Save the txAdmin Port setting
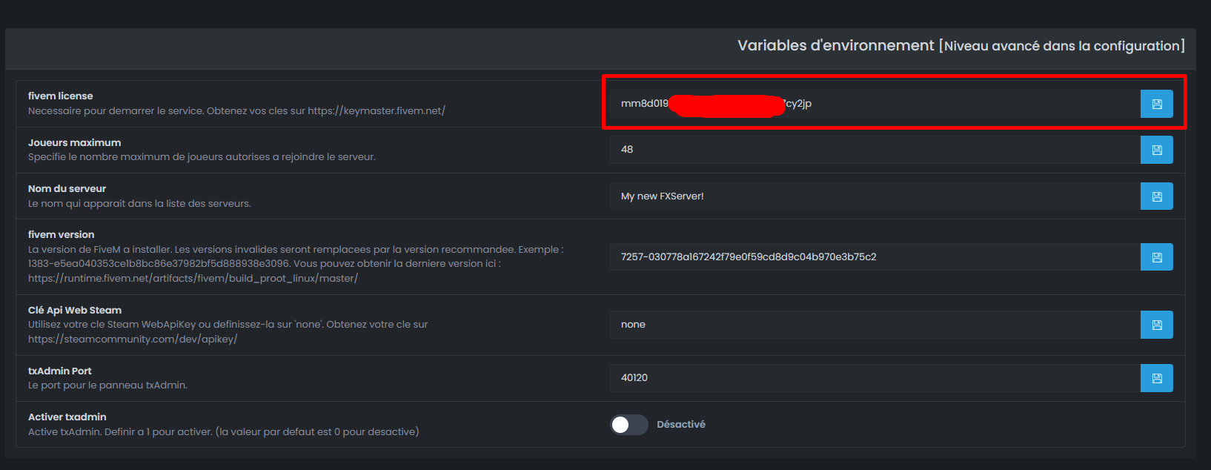The width and height of the screenshot is (1211, 470). point(1156,378)
